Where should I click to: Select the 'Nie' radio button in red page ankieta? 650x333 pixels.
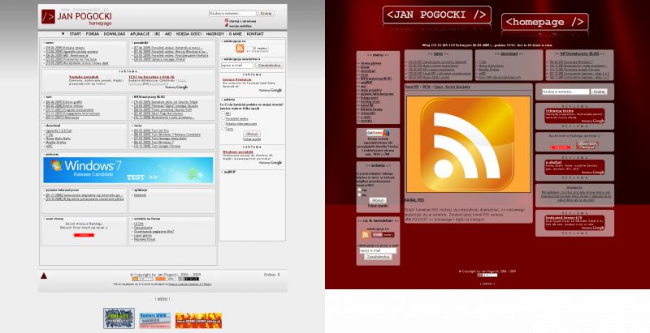[359, 194]
